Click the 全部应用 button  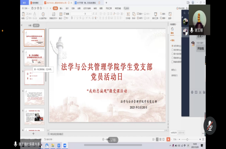(173, 132)
